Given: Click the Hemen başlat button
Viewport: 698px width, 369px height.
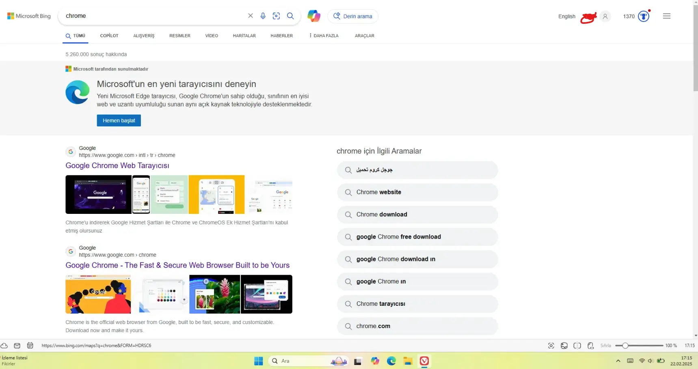Looking at the screenshot, I should click(119, 120).
